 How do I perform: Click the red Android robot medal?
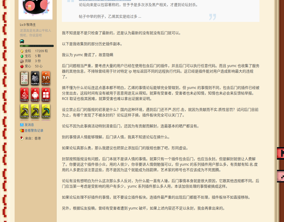[x=35, y=94]
